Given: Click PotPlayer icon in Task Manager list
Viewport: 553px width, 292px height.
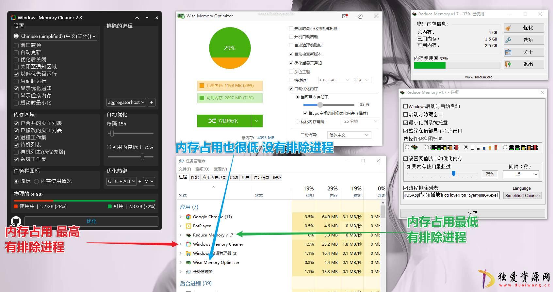Looking at the screenshot, I should pos(188,226).
